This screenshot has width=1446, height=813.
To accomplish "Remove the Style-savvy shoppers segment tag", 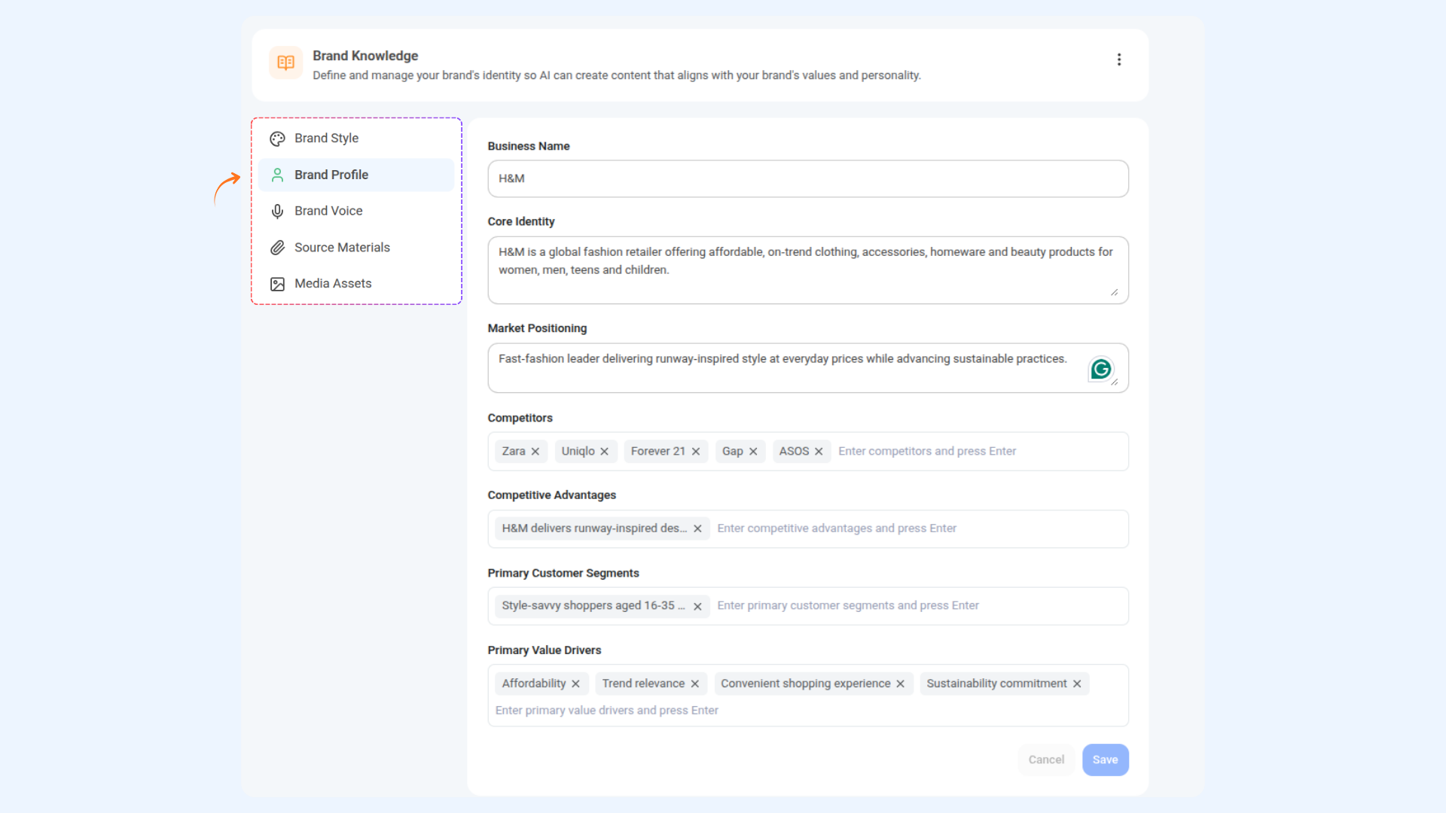I will (x=697, y=606).
